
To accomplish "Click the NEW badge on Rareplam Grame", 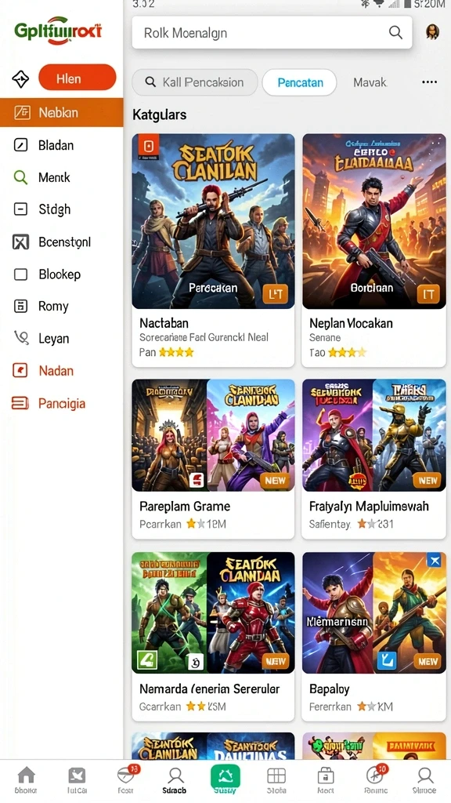I will point(275,481).
